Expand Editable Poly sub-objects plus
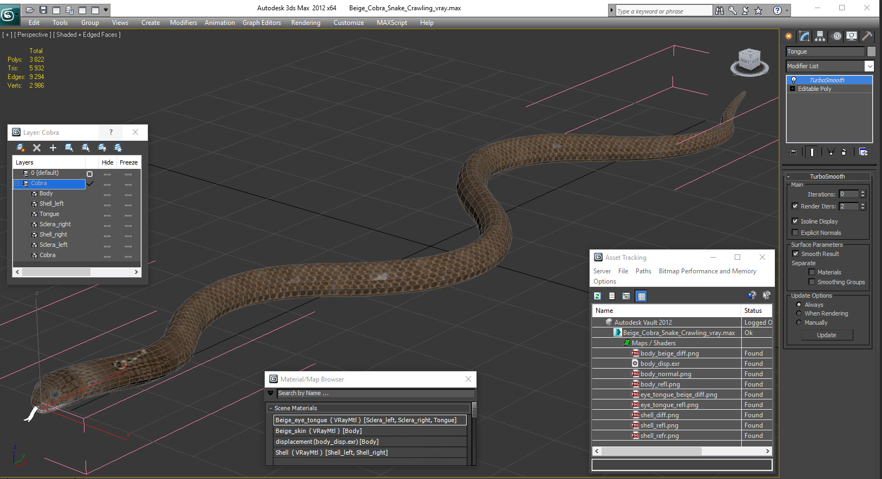 pos(793,89)
